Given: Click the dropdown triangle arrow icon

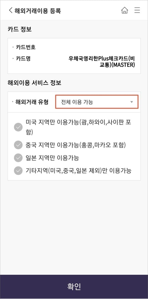Looking at the screenshot, I should click(131, 102).
